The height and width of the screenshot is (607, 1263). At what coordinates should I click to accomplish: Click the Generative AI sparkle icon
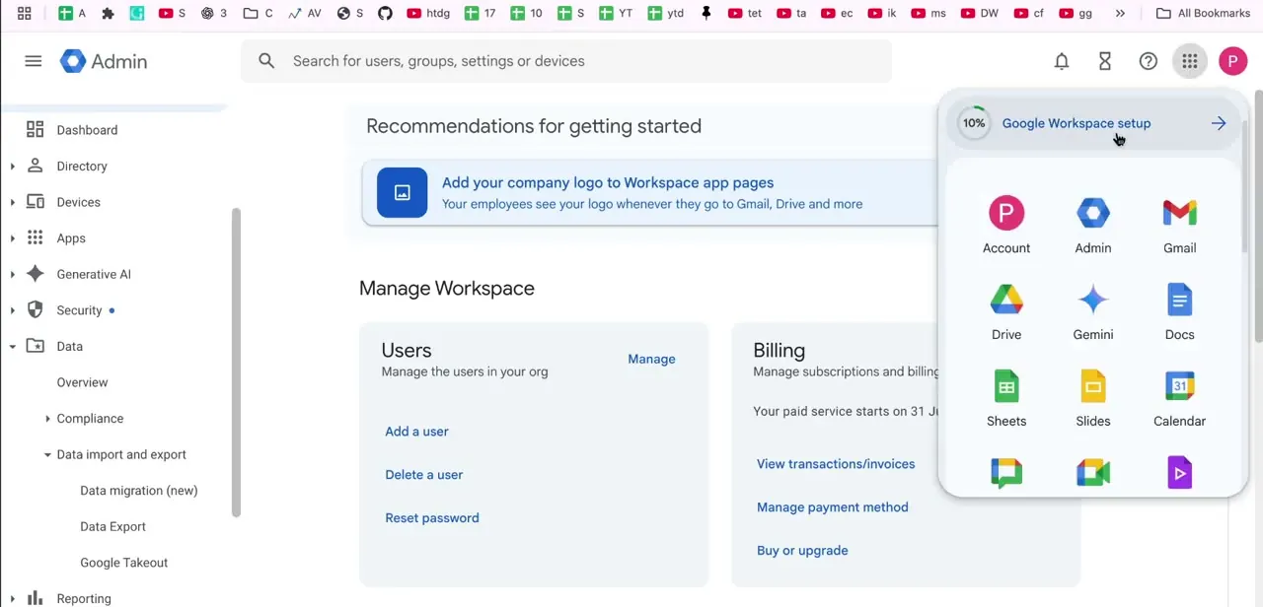click(36, 274)
